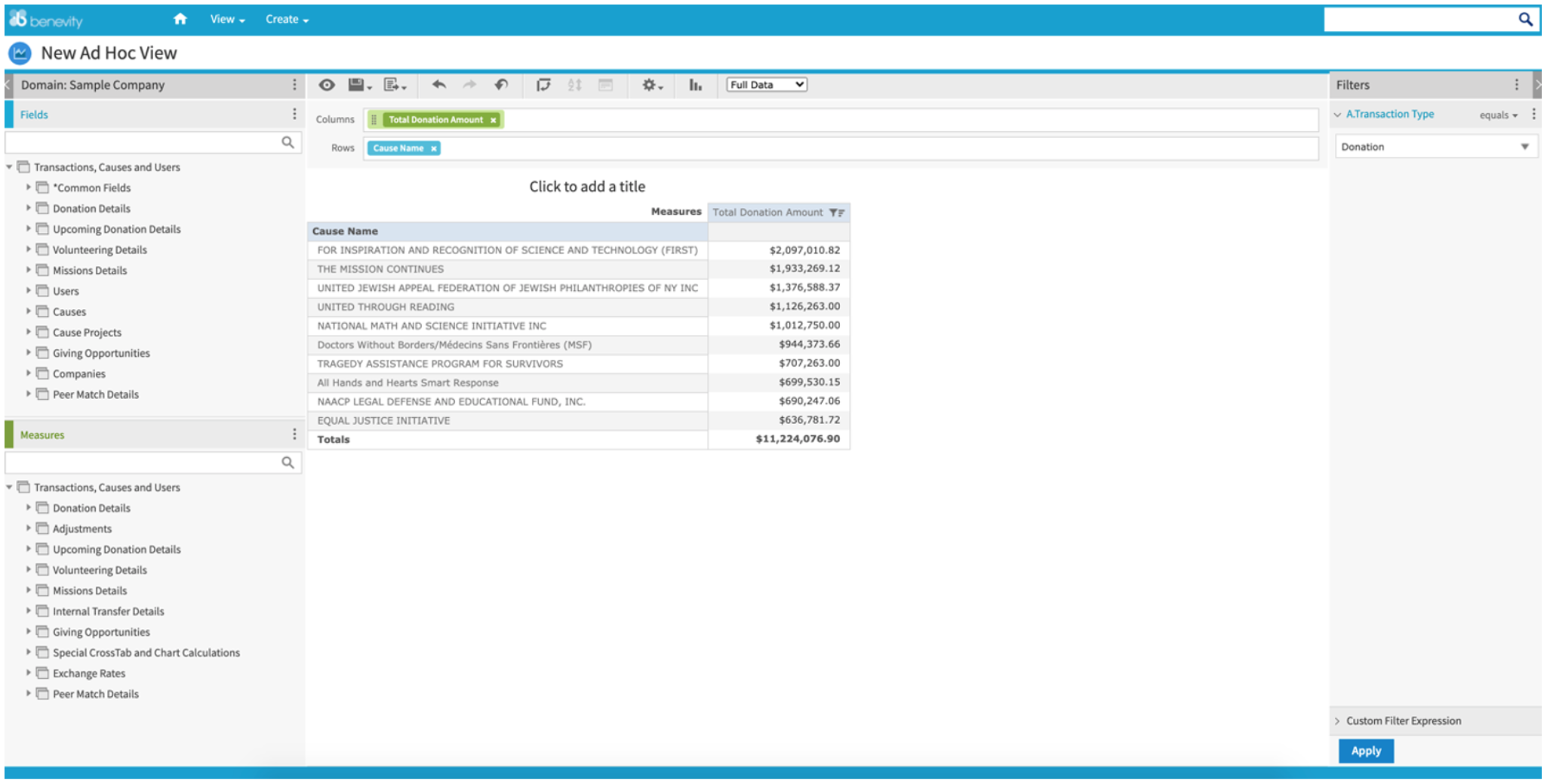The image size is (1547, 783).
Task: Click the search magnifier in top bar
Action: (x=1525, y=19)
